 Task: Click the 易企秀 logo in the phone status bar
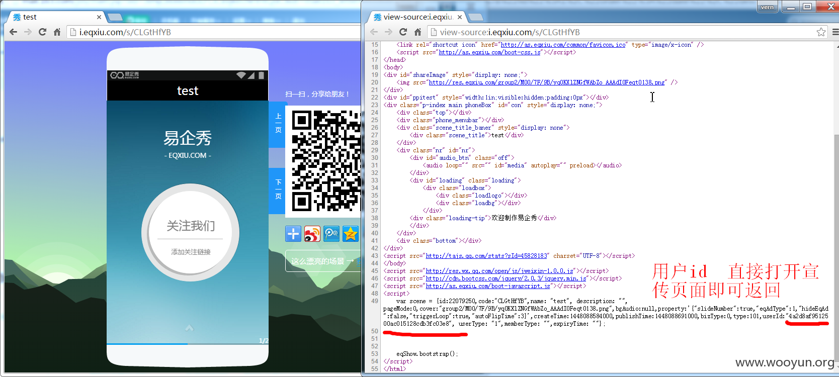pos(125,75)
